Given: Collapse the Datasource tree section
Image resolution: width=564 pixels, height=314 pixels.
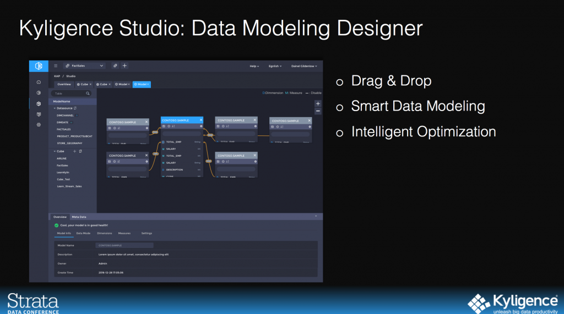Looking at the screenshot, I should [55, 108].
